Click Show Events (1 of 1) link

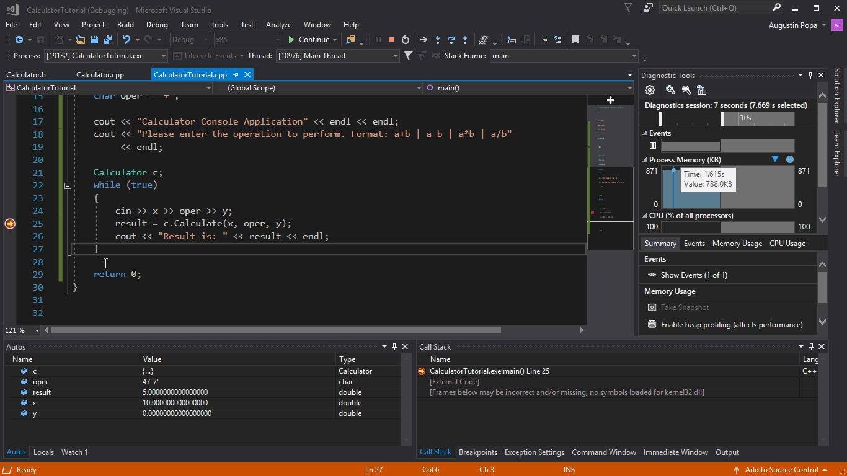694,275
